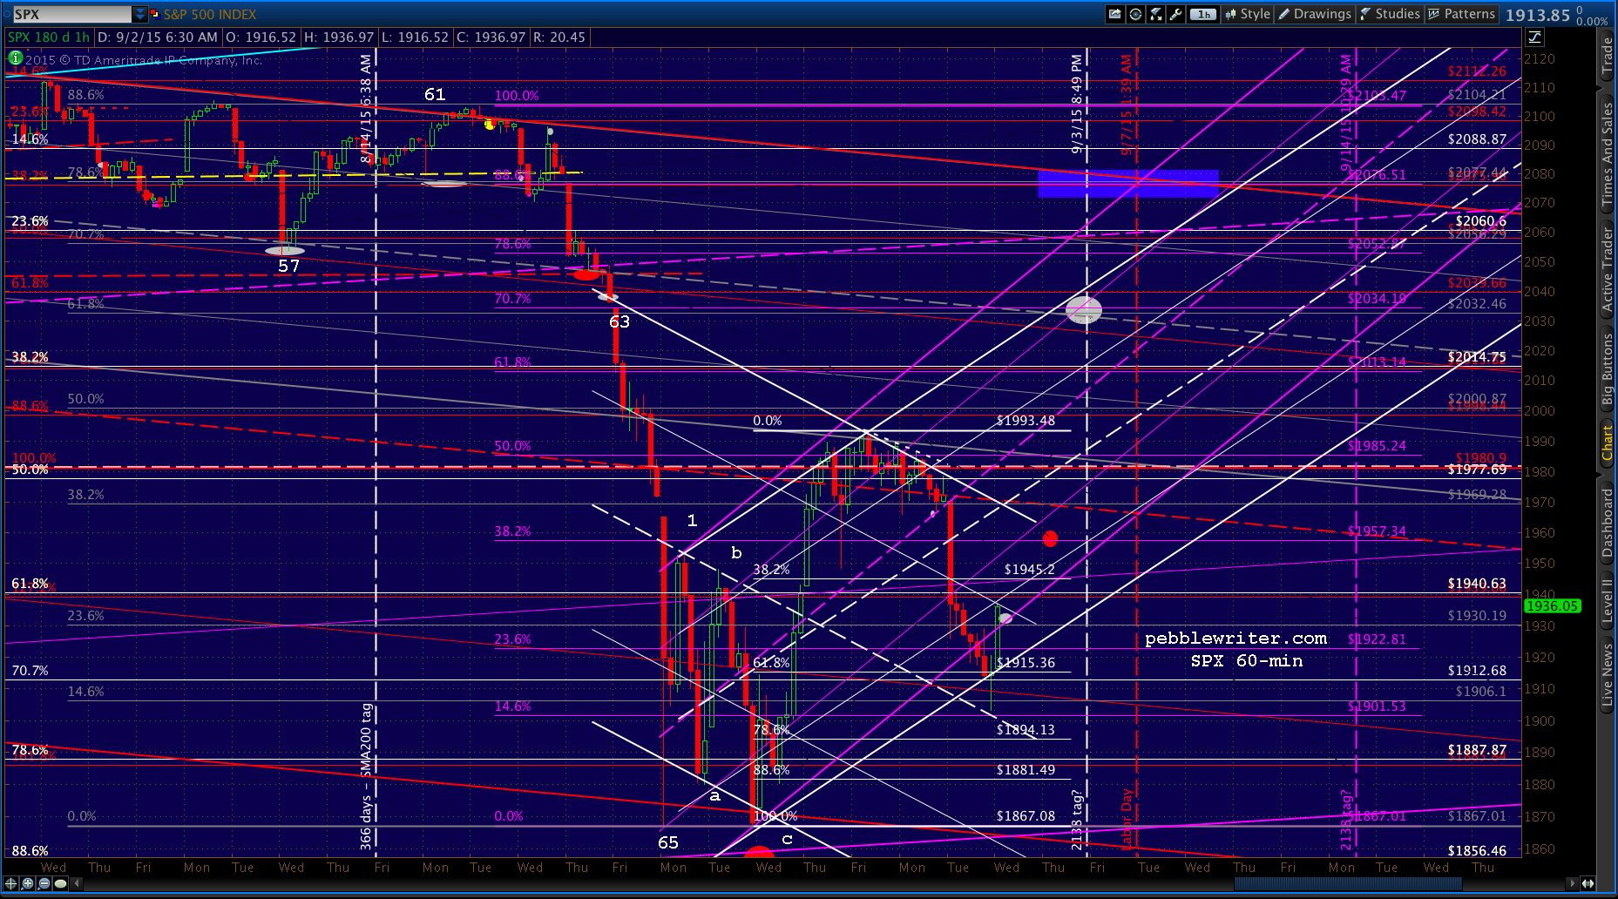Open the Active Trader sidebar tab

1608,269
